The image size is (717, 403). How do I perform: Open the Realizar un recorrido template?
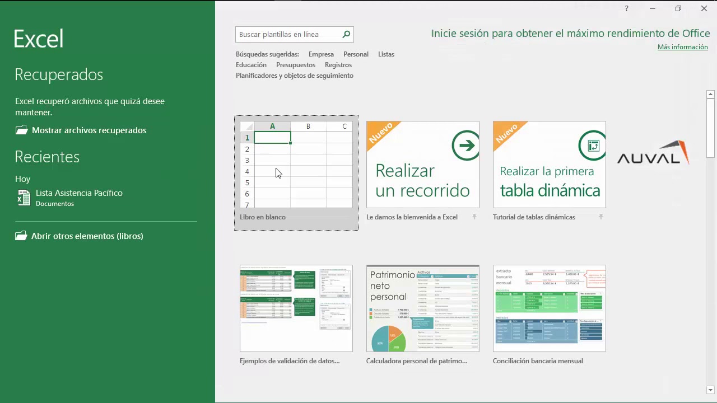tap(423, 165)
